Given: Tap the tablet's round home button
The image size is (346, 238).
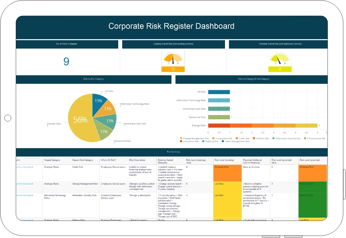Looking at the screenshot, I should pyautogui.click(x=8, y=118).
